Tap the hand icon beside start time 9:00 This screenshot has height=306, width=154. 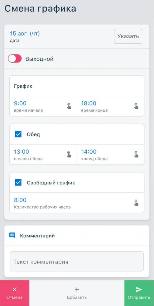point(69,106)
